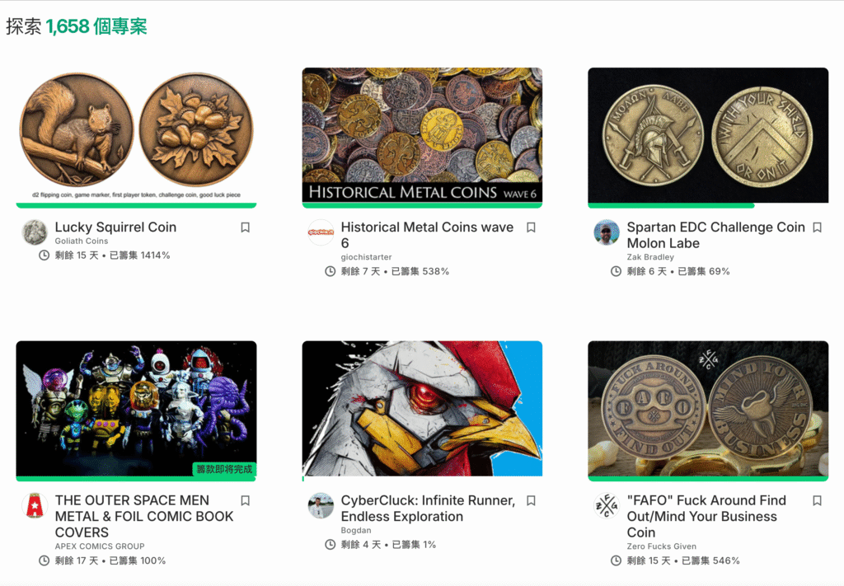Open the CyberCluck: Infinite Runner project
844x586 pixels.
428,508
